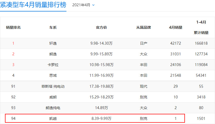
Task: Open the 思域 car series link
Action: [x=53, y=75]
